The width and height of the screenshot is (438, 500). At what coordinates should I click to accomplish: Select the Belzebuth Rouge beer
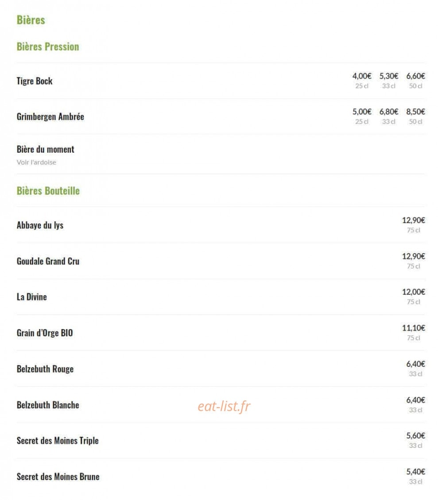pyautogui.click(x=45, y=369)
